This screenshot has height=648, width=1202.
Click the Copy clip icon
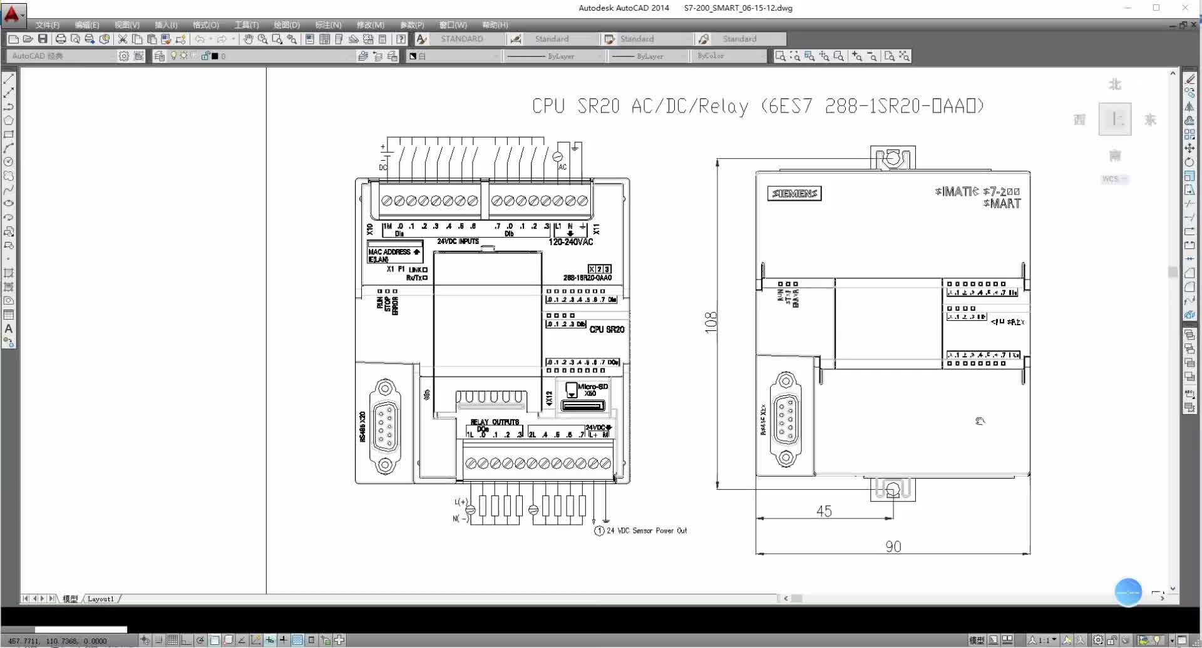pyautogui.click(x=137, y=39)
